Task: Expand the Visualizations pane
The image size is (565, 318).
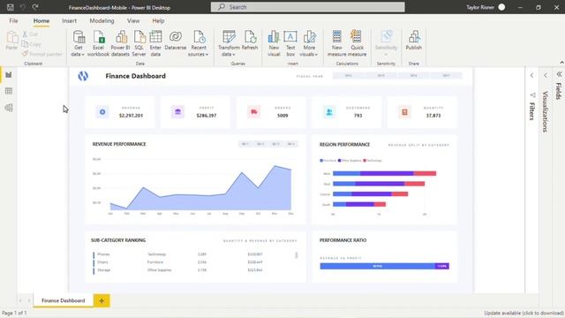Action: [546, 75]
